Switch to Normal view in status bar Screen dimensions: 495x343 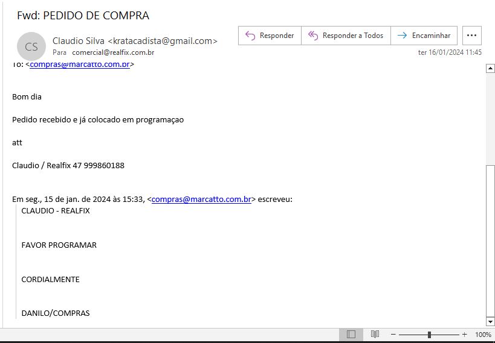(351, 335)
